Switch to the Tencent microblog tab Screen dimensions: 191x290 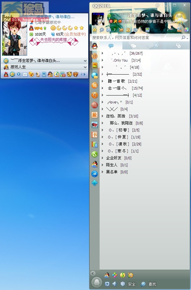pyautogui.click(x=156, y=45)
